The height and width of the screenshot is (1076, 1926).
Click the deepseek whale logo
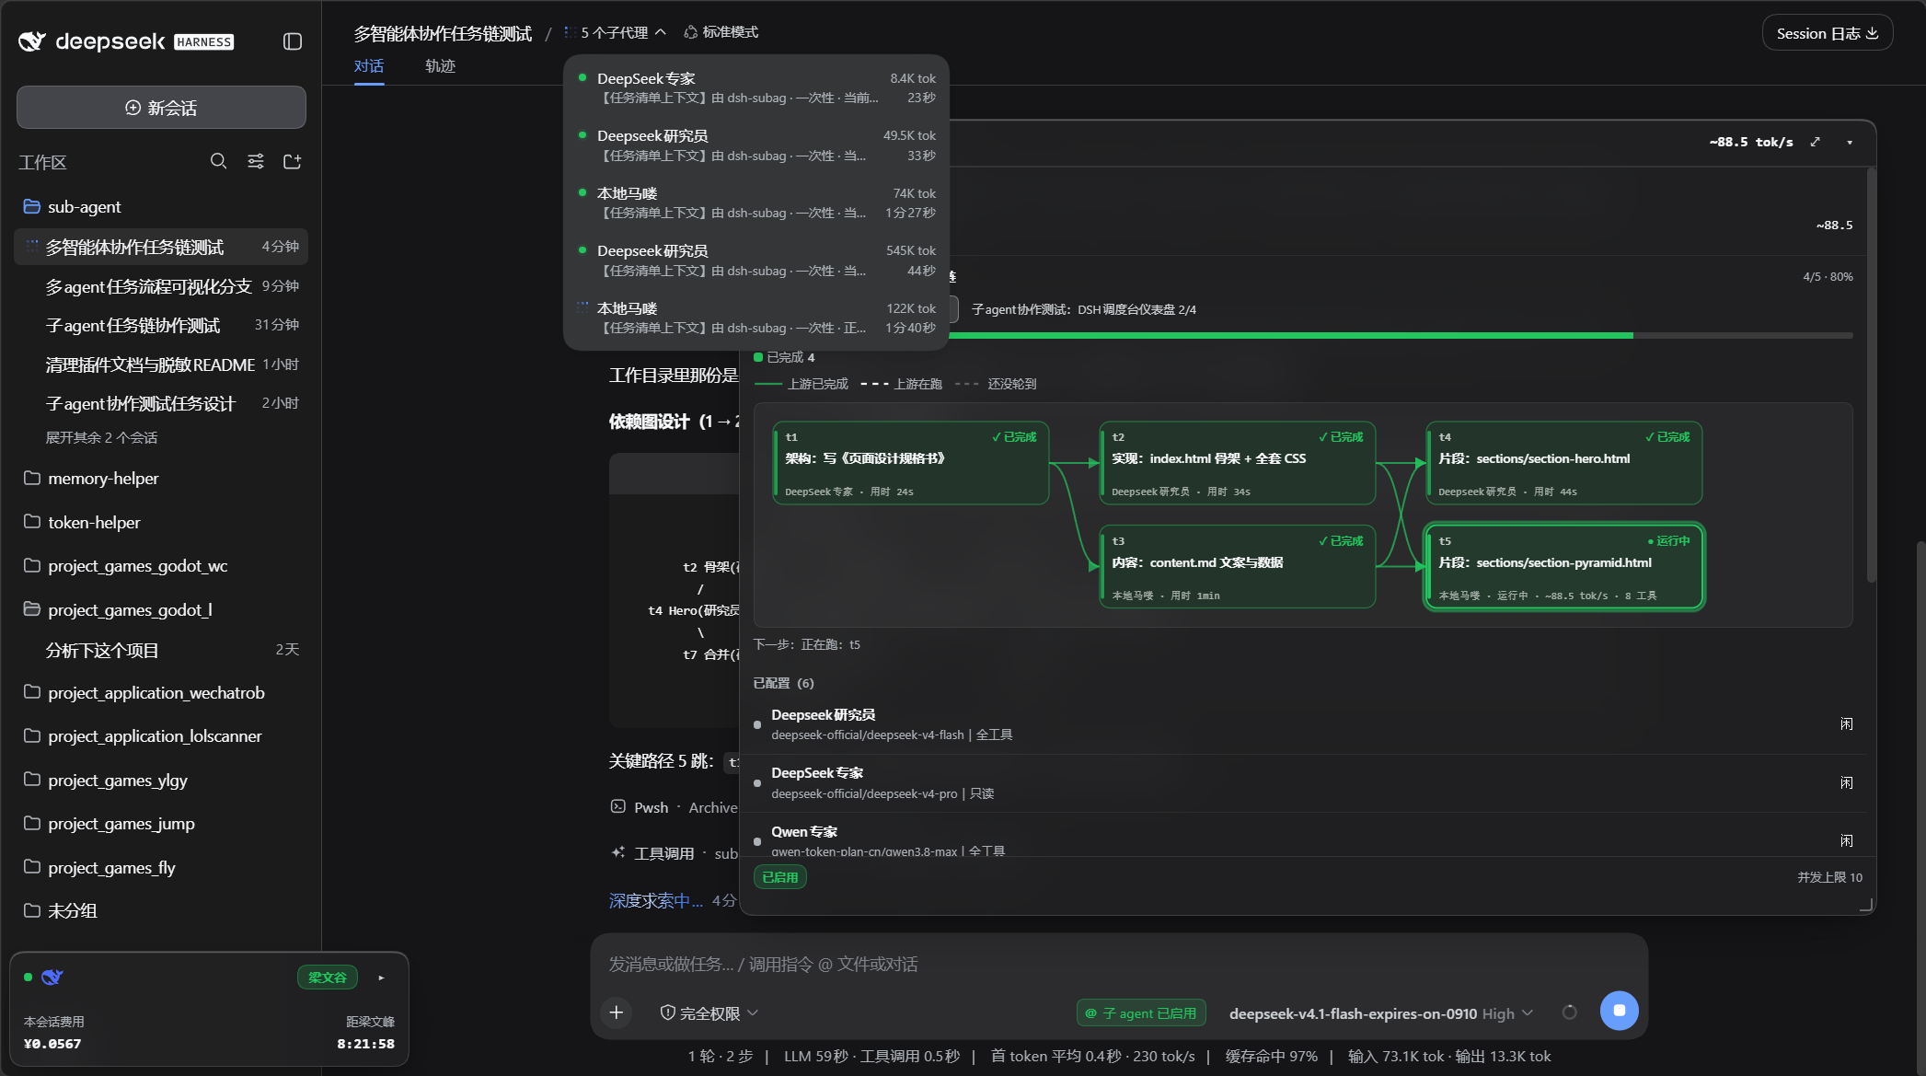tap(32, 41)
